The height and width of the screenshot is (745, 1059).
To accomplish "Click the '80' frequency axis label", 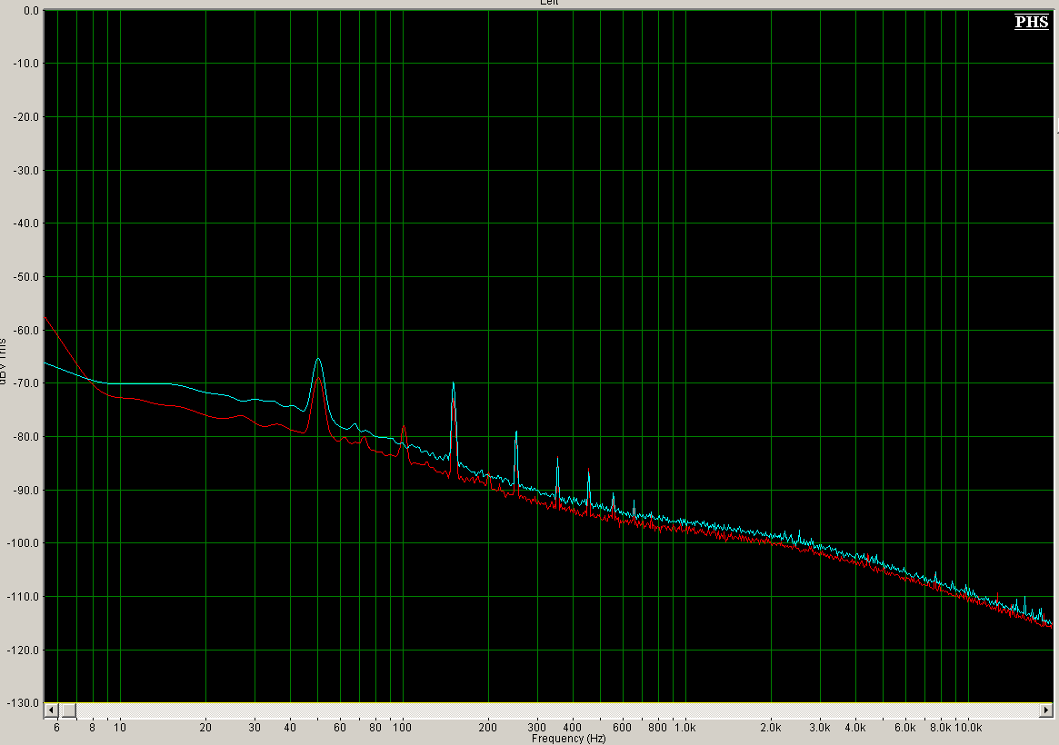I will 375,728.
